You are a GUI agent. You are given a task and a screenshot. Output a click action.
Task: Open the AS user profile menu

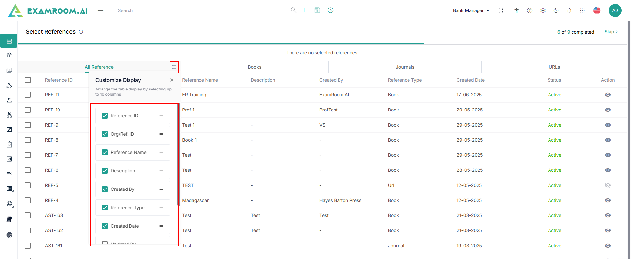pyautogui.click(x=615, y=10)
